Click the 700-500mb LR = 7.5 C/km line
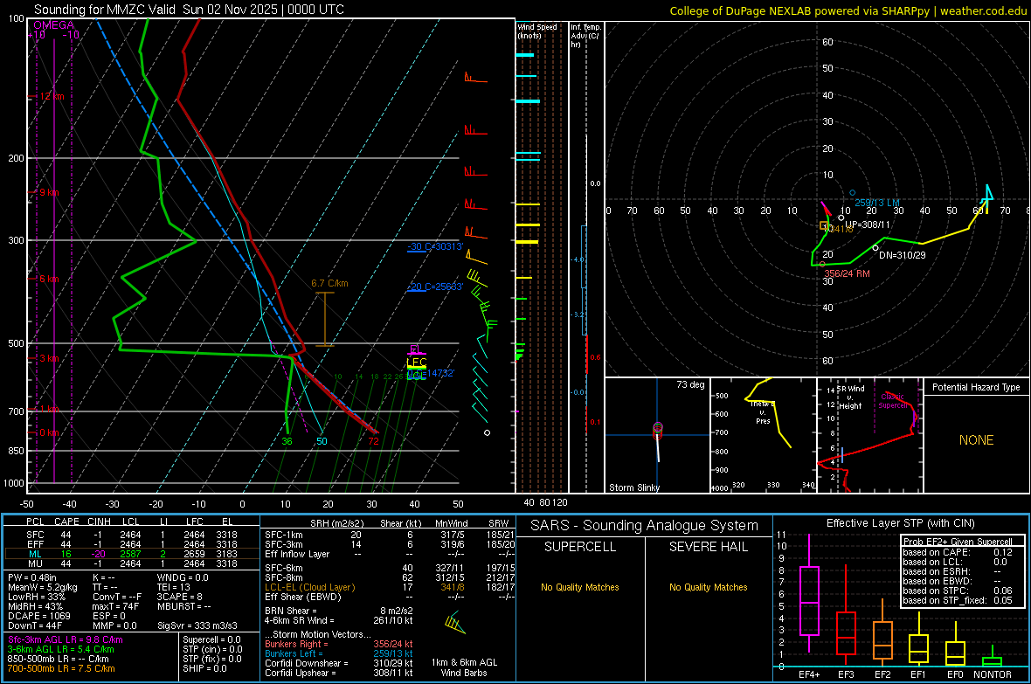This screenshot has height=684, width=1031. [60, 668]
